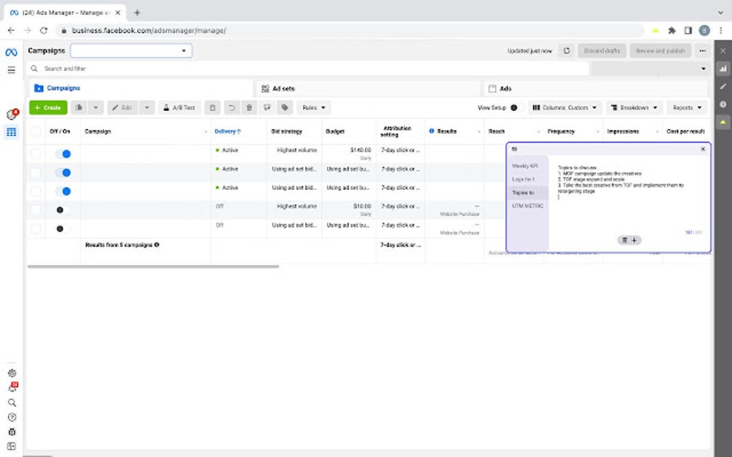Expand the duplicate button dropdown arrow
This screenshot has width=732, height=457.
95,107
